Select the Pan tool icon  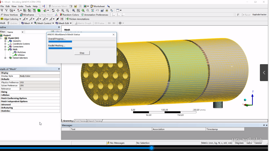(x=58, y=10)
